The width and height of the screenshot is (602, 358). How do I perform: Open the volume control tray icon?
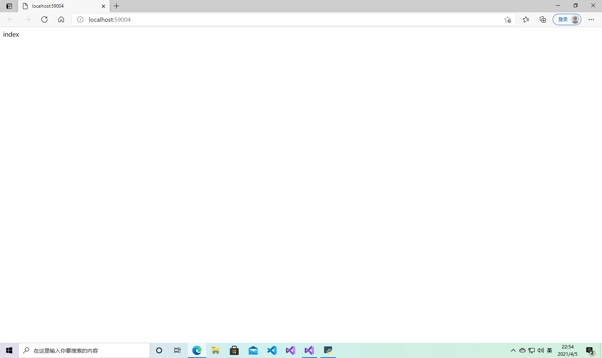click(541, 350)
